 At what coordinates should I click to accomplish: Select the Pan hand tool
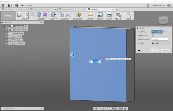[103, 109]
